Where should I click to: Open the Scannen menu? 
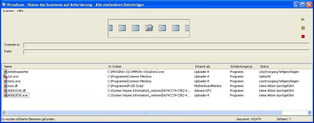[x=8, y=11]
